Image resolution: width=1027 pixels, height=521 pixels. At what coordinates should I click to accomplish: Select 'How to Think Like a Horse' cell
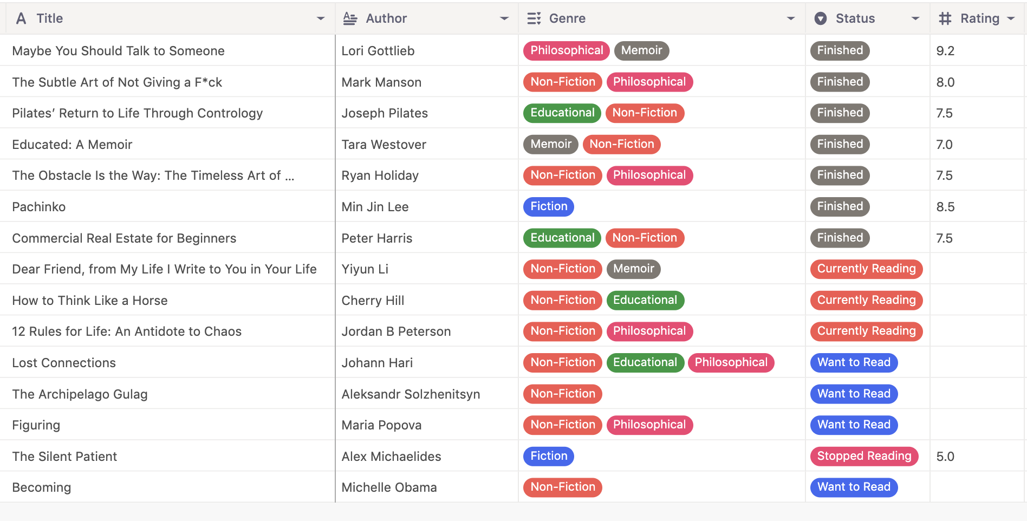point(167,300)
